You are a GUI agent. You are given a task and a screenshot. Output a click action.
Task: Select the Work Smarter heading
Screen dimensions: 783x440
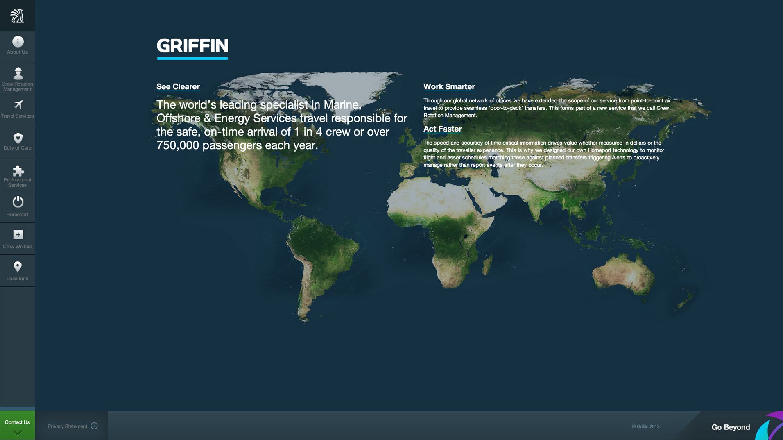tap(449, 87)
